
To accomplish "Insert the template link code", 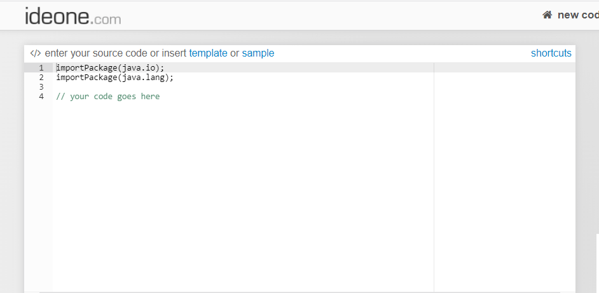I will pos(208,53).
